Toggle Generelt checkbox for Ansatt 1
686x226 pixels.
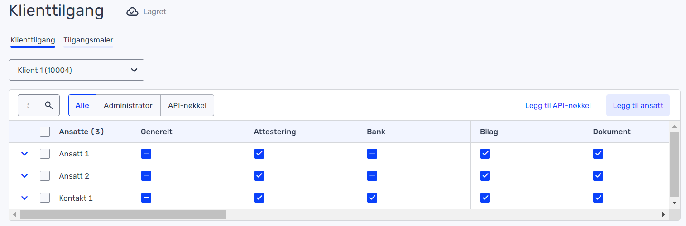pyautogui.click(x=146, y=154)
